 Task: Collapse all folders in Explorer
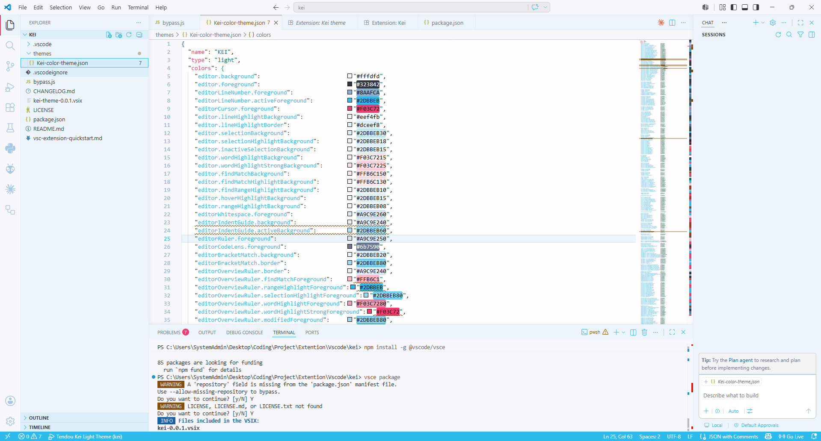[x=139, y=35]
